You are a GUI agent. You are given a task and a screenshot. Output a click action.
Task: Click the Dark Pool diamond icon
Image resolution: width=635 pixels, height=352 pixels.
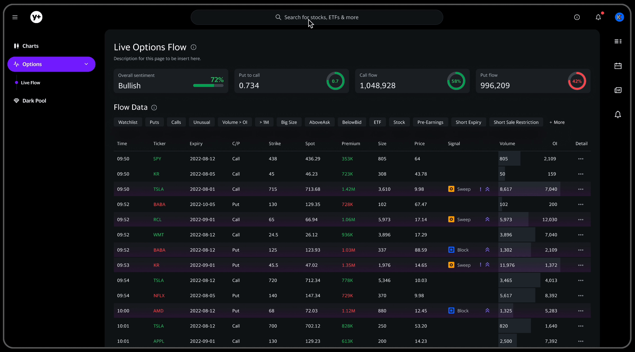coord(16,101)
